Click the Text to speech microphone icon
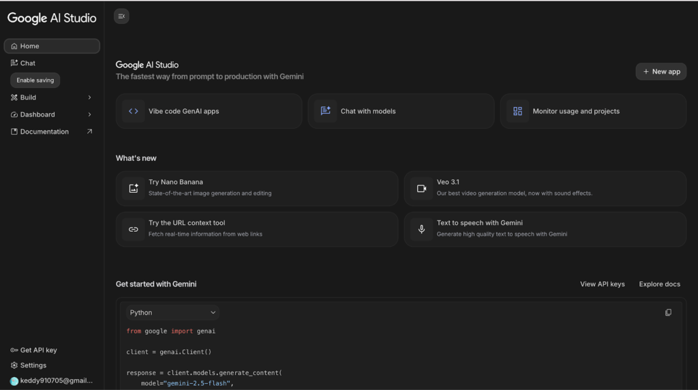 pos(421,229)
